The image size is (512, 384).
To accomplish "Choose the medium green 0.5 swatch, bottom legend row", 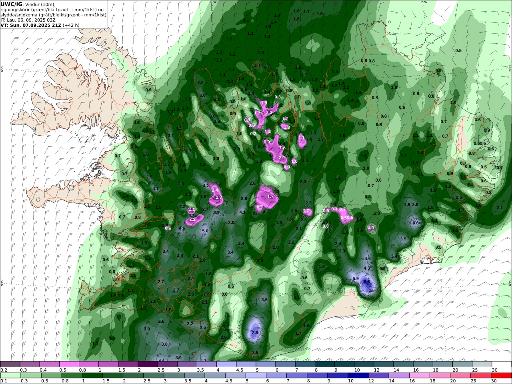I will [51, 376].
